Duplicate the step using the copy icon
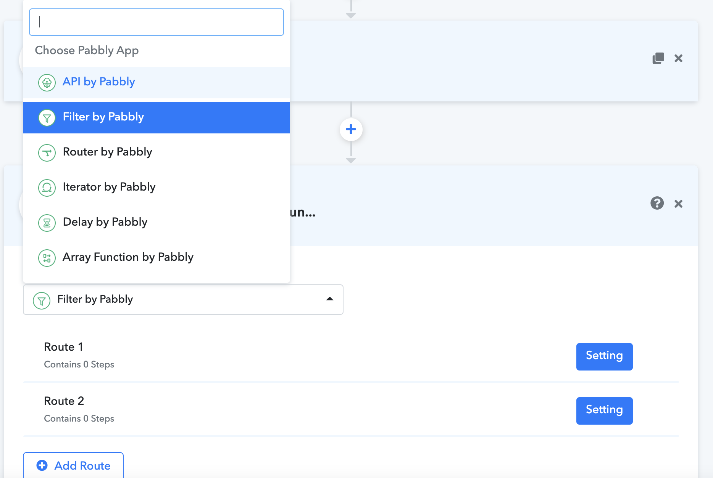 click(x=658, y=58)
